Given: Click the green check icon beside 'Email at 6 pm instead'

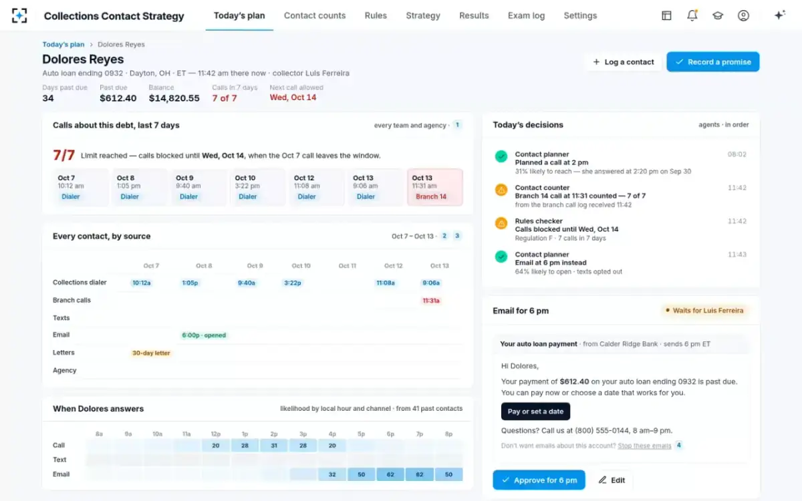Looking at the screenshot, I should pyautogui.click(x=501, y=257).
